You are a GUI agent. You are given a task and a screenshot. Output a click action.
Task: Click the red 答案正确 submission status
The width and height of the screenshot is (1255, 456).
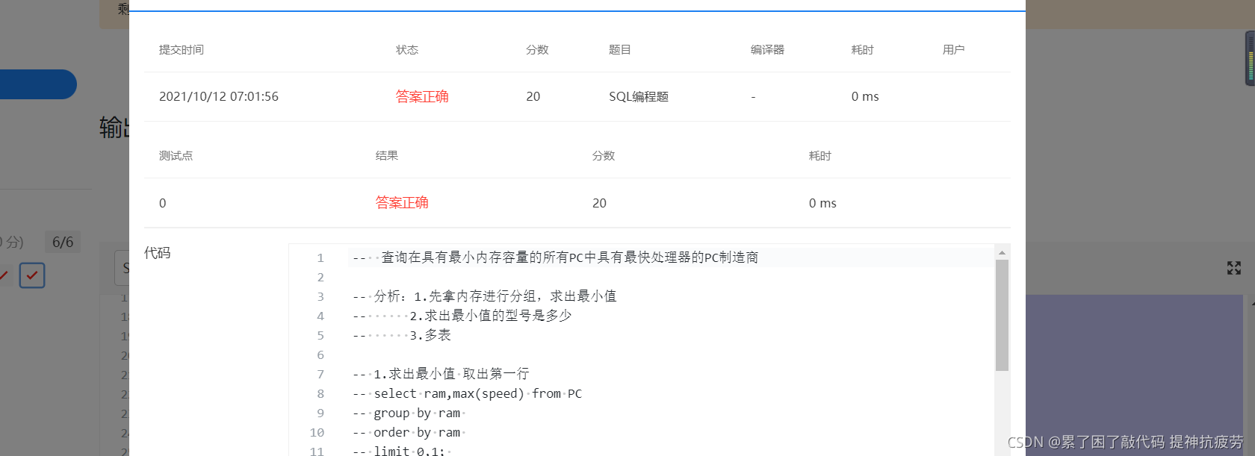click(x=422, y=96)
